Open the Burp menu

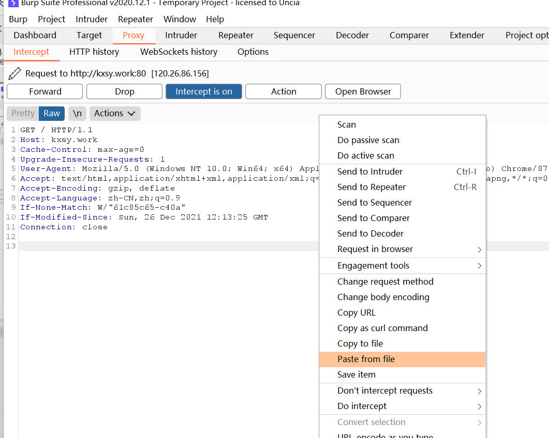click(18, 19)
